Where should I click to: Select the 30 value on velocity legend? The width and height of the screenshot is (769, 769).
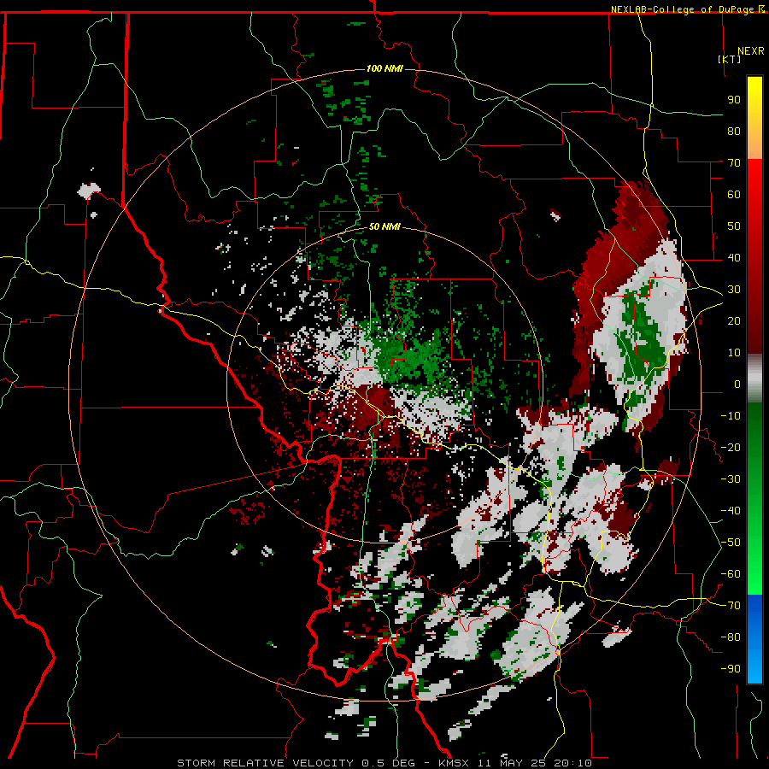click(734, 290)
